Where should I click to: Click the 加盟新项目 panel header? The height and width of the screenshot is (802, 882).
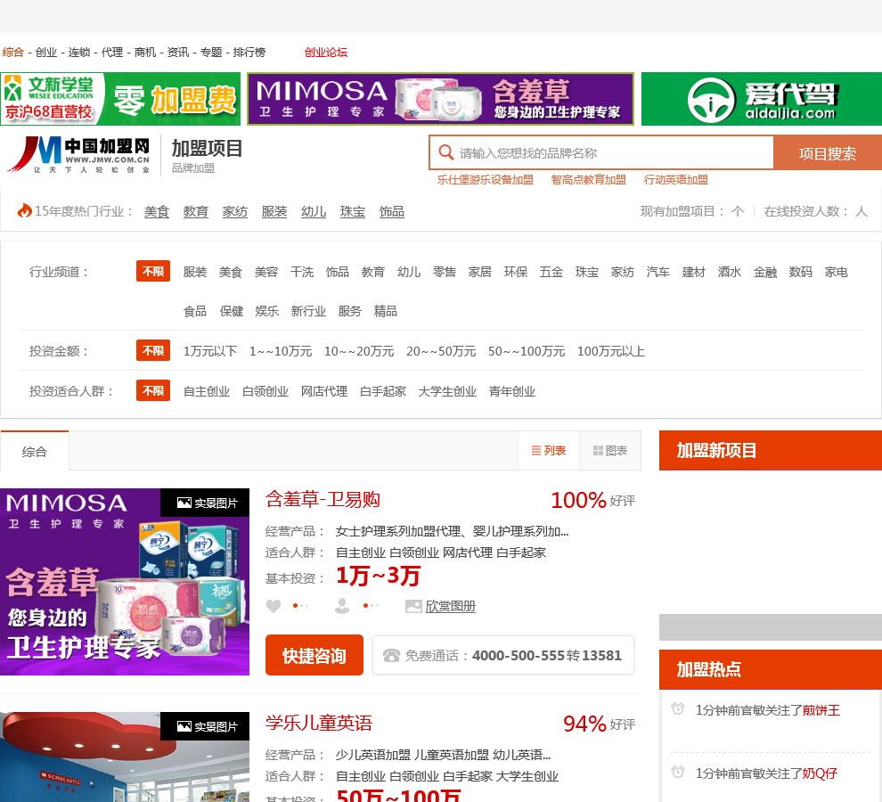tap(771, 450)
